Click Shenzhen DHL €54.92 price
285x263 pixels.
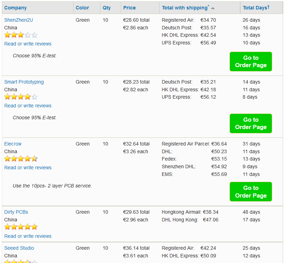(219, 166)
